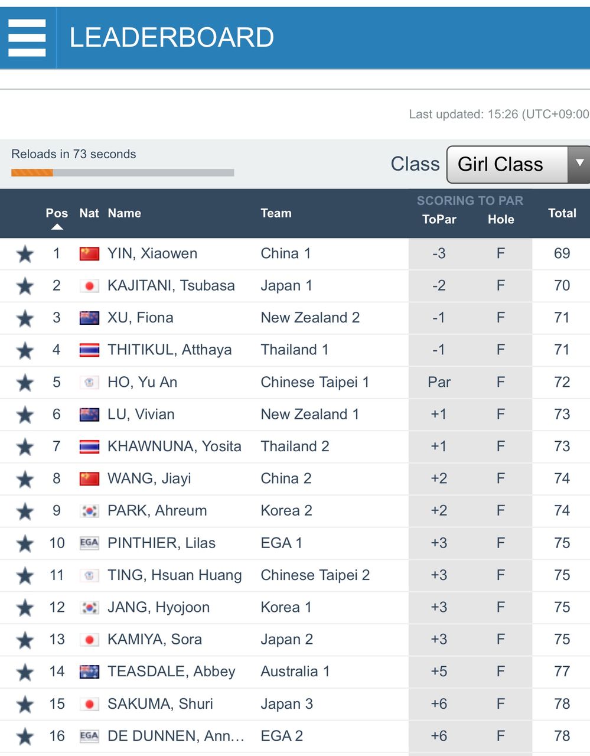Sort by Name column header
The image size is (590, 756).
click(125, 213)
